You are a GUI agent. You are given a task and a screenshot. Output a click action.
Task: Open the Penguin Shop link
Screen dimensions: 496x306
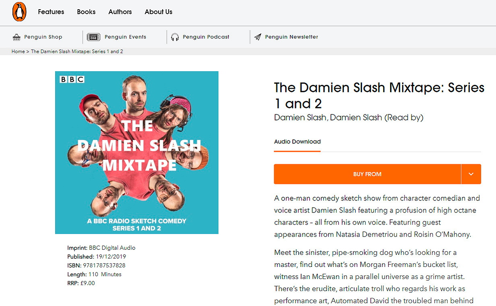point(43,37)
